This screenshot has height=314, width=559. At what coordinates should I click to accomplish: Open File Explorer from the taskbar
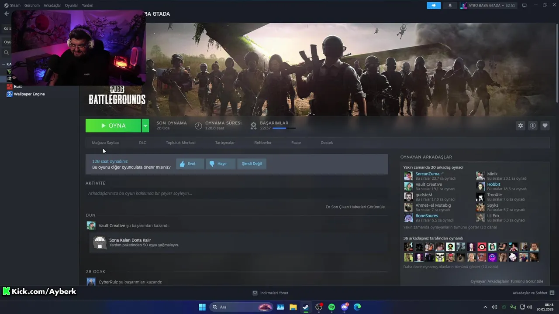[293, 307]
